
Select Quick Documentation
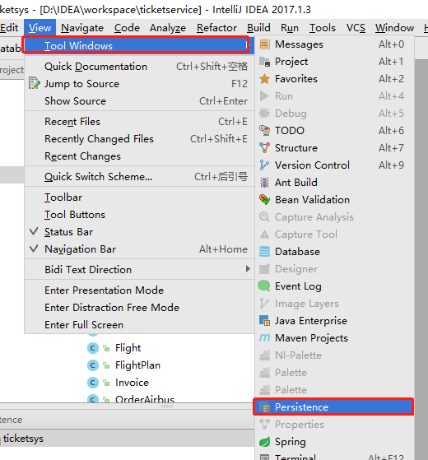(x=139, y=67)
